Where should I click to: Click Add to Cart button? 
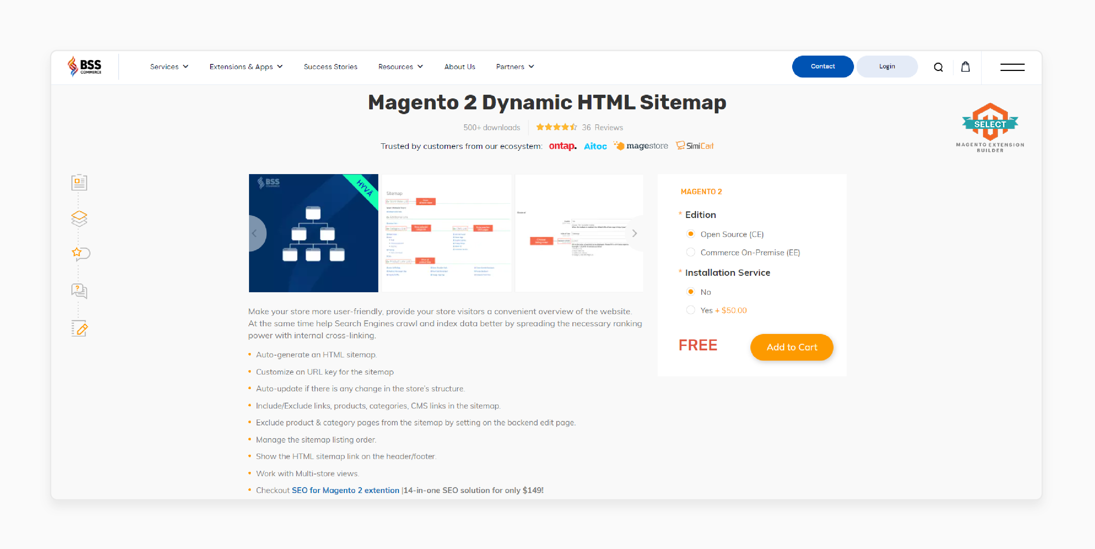[x=792, y=347]
